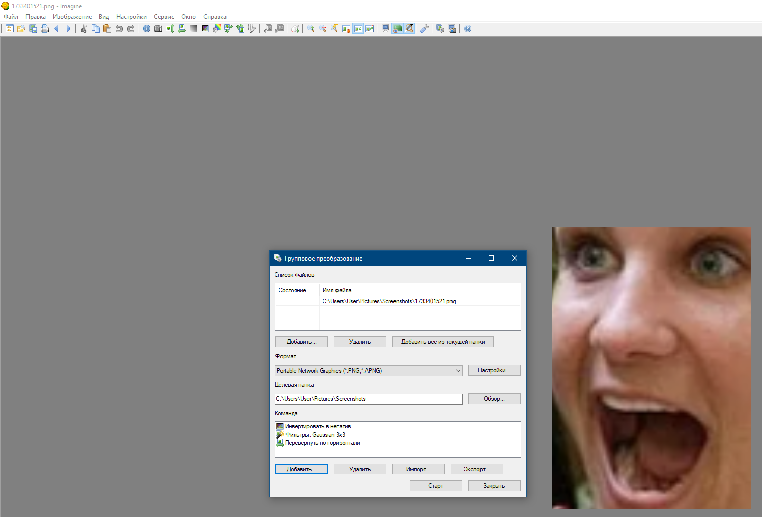762x517 pixels.
Task: Click the printer icon in the toolbar
Action: pyautogui.click(x=45, y=28)
